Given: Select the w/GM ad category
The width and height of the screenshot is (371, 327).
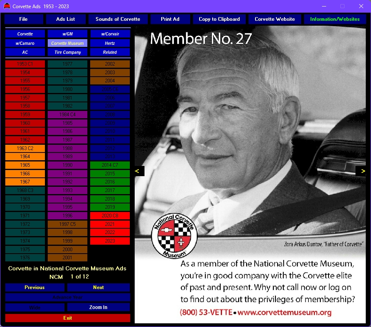Looking at the screenshot, I should 67,34.
